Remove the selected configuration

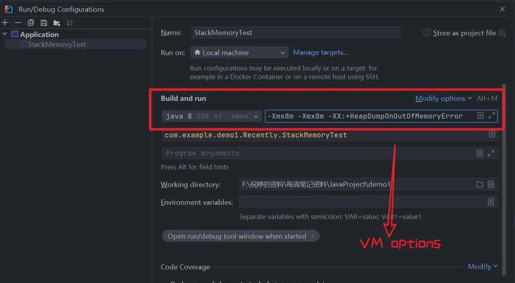point(18,23)
